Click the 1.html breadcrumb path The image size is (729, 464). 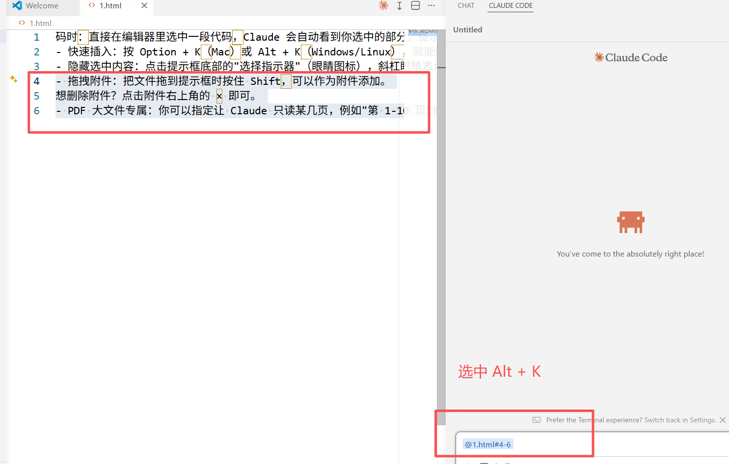pos(40,23)
